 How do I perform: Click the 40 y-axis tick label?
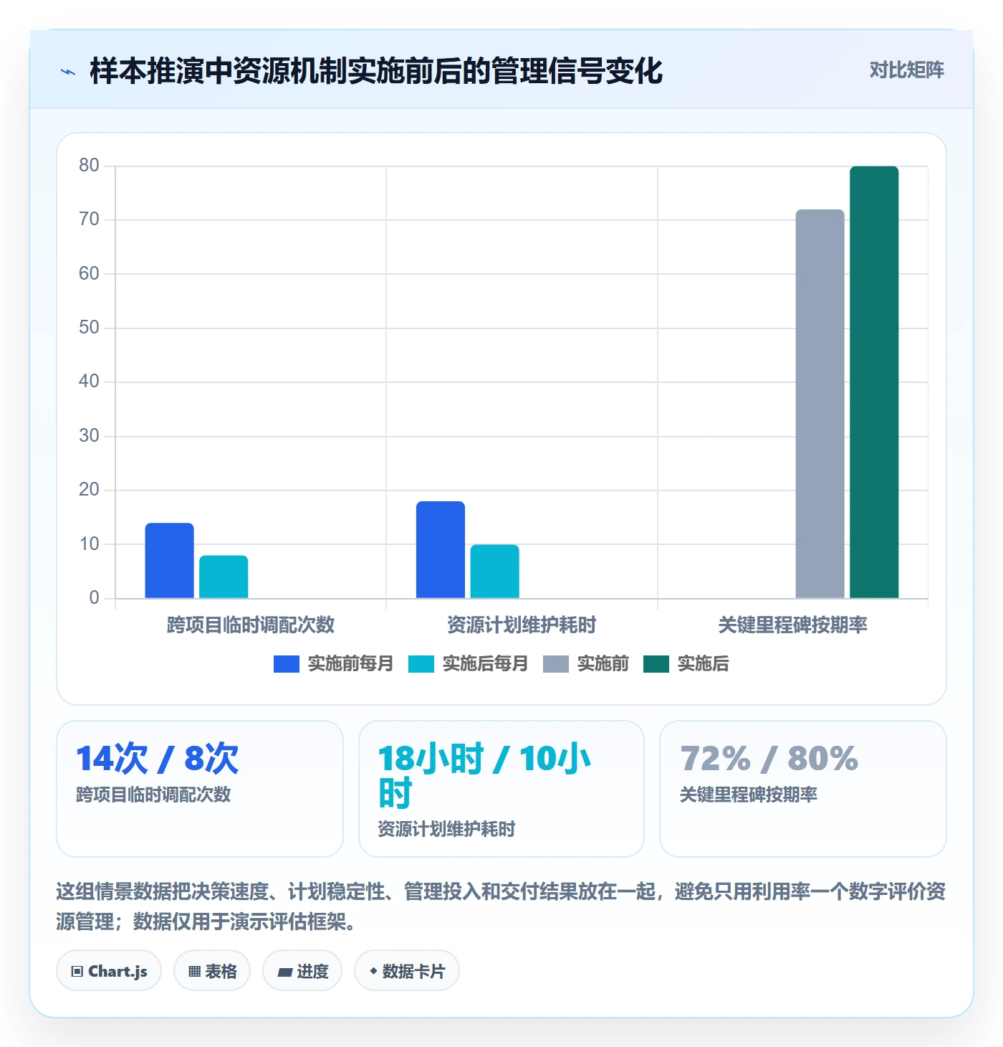[x=89, y=382]
